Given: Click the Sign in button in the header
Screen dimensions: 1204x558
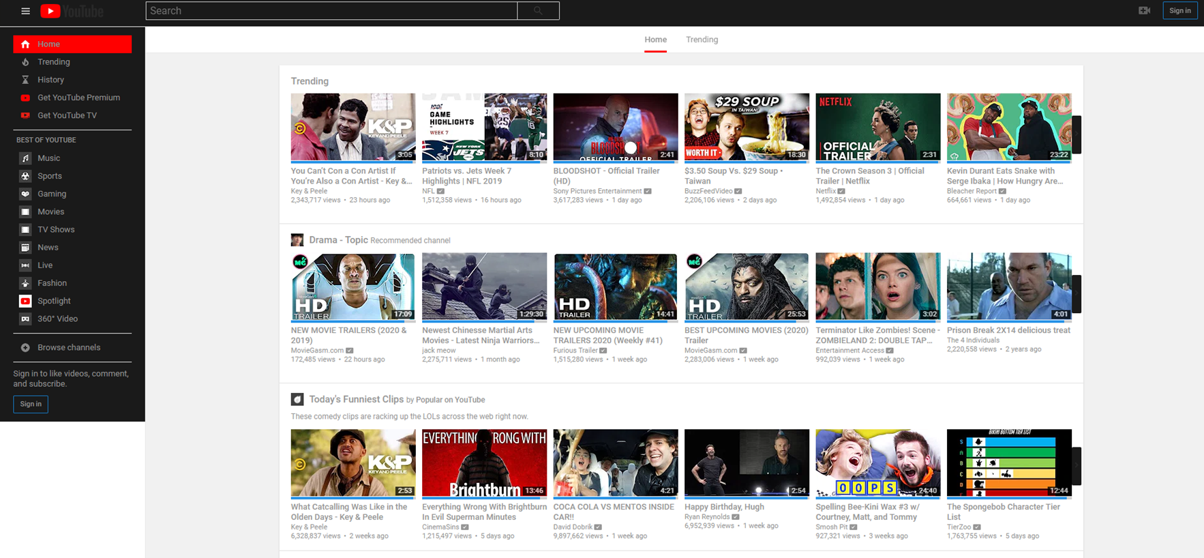Looking at the screenshot, I should coord(1180,11).
